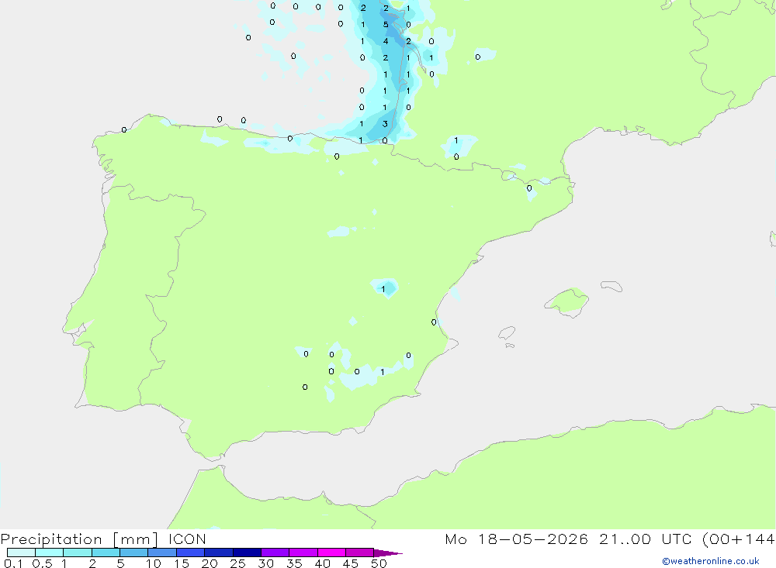
Task: Click the 'Precipitation [mm]' title text
Action: (79, 539)
